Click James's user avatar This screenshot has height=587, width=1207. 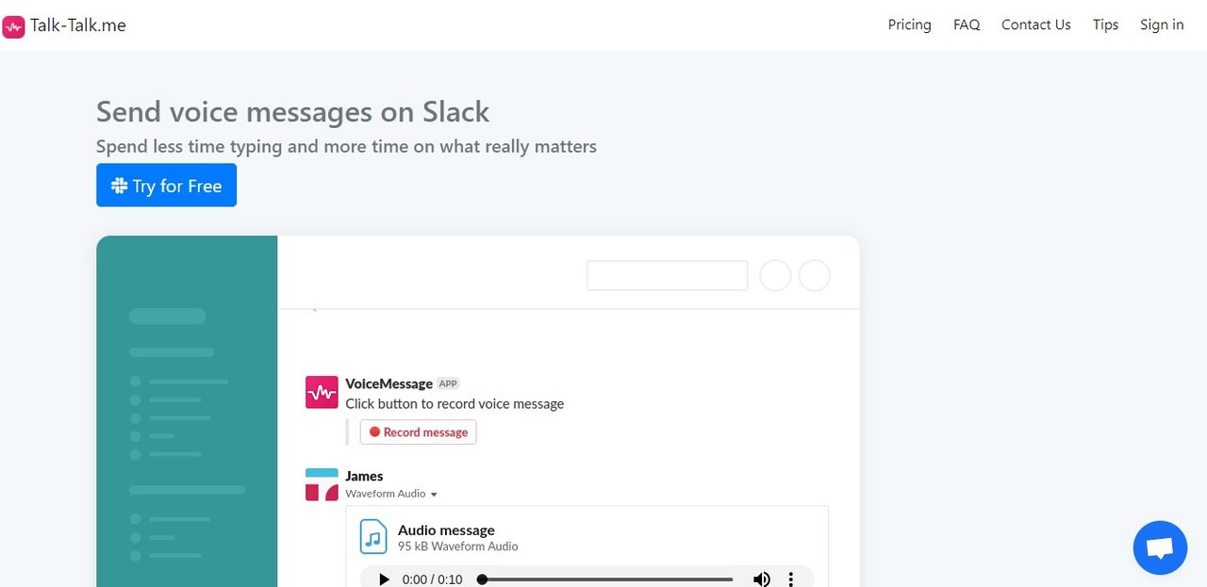click(322, 484)
